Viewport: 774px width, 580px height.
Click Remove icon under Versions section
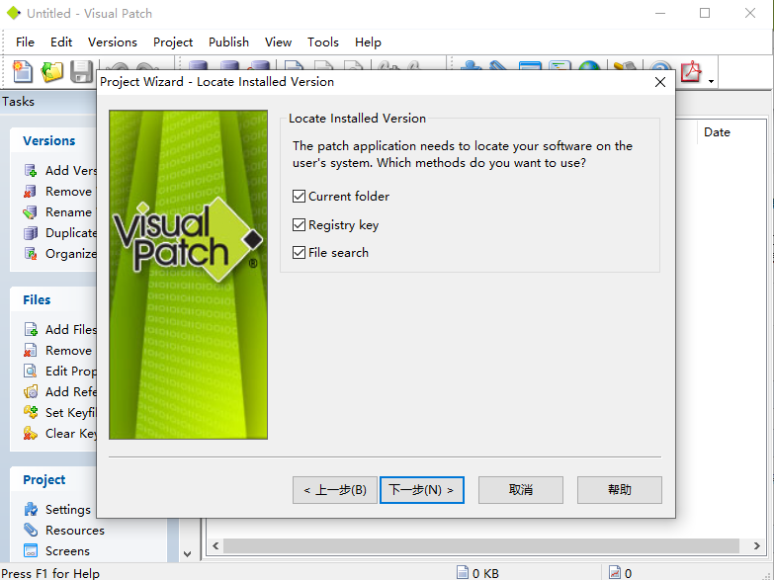click(x=31, y=192)
